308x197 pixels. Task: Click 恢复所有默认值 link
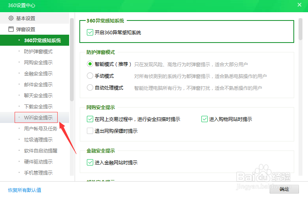24,190
